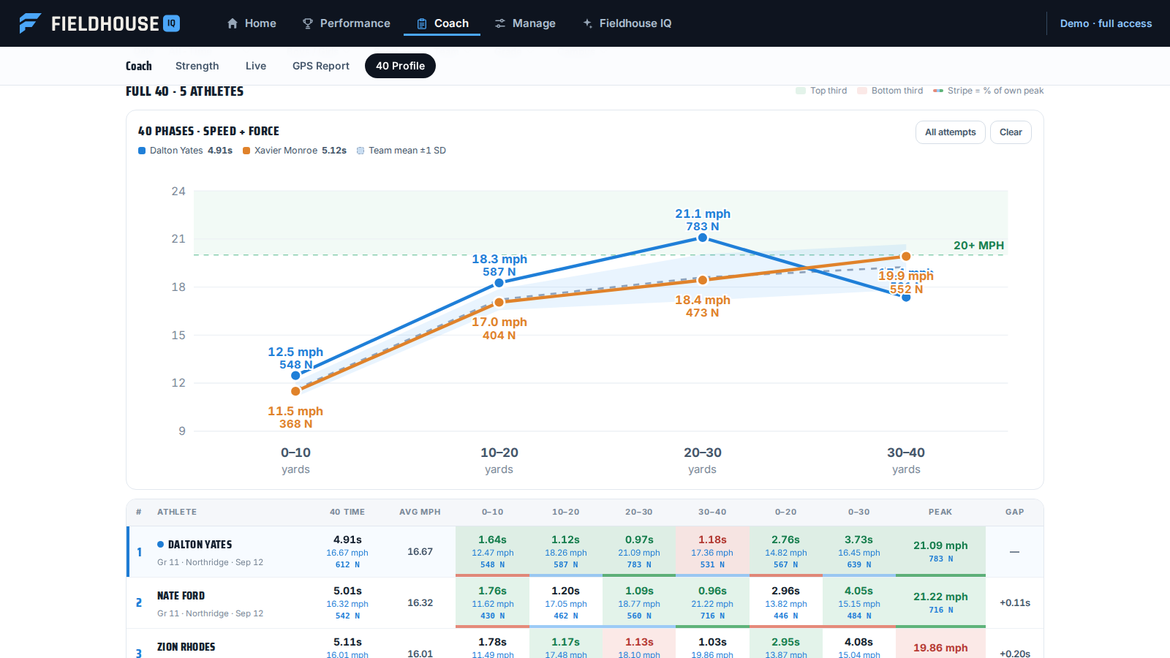Viewport: 1170px width, 658px height.
Task: Click Dalton Yates' 4.91s 40 time cell
Action: tap(347, 551)
